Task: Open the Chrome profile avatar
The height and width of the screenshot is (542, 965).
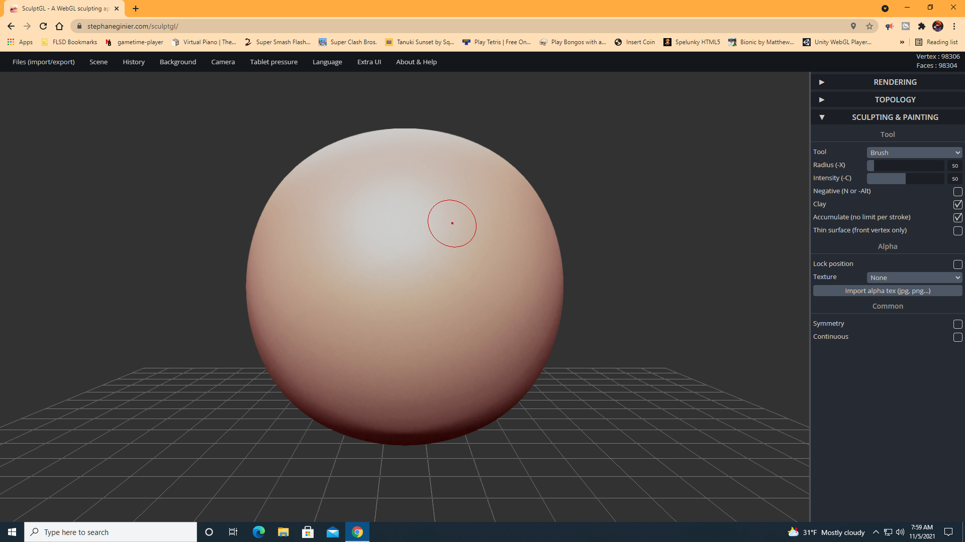Action: coord(937,26)
